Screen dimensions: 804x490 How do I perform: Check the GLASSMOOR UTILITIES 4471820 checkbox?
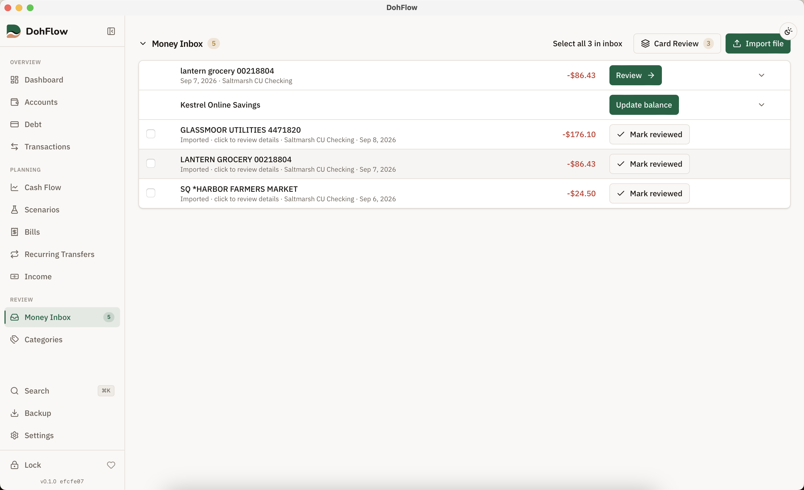coord(151,134)
